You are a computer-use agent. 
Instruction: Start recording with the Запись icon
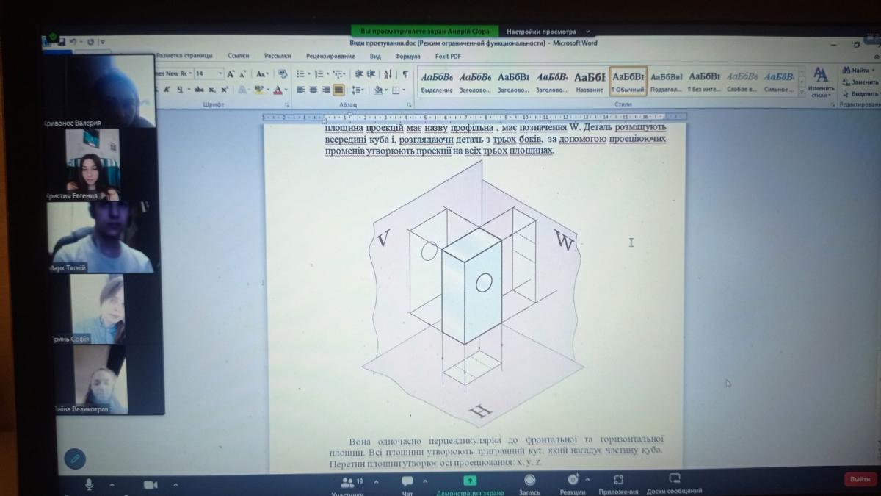click(x=529, y=481)
